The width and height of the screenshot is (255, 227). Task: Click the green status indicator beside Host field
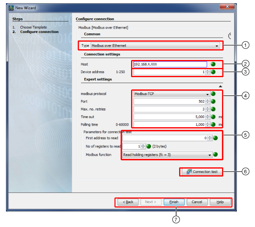(213, 64)
